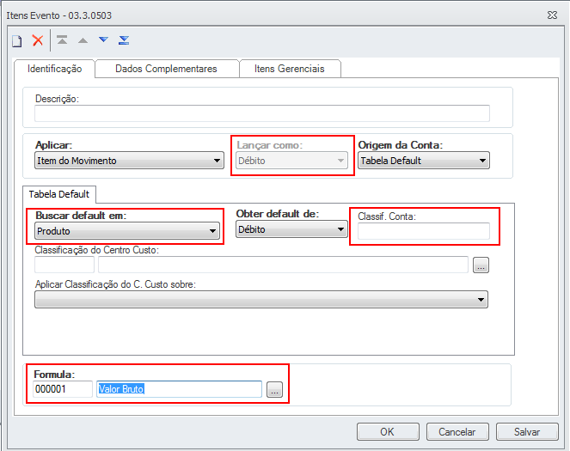Click the Centro Custo code field
Screen dimensions: 570x451
pyautogui.click(x=64, y=265)
